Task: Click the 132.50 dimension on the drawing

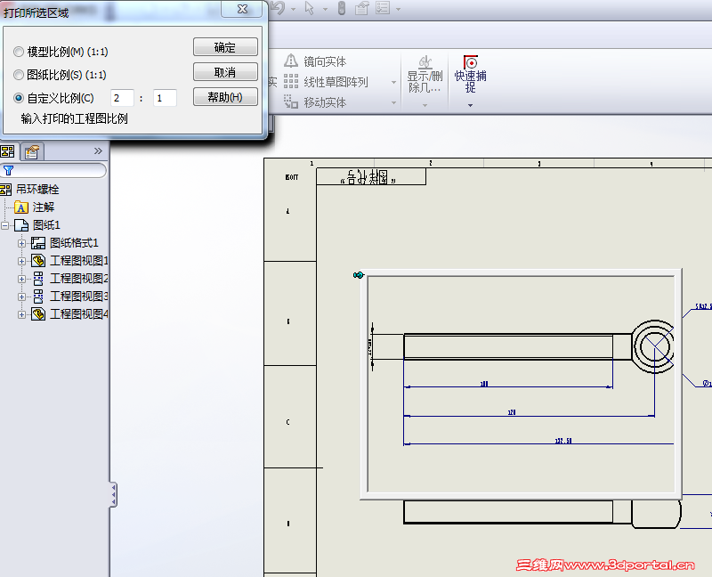Action: pos(563,441)
